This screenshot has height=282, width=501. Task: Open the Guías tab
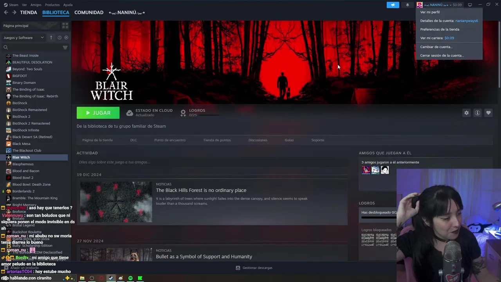tap(289, 140)
